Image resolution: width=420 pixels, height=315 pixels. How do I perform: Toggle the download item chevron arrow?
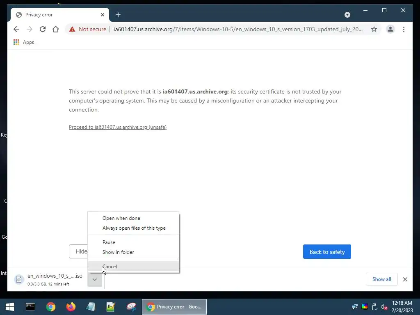(95, 280)
